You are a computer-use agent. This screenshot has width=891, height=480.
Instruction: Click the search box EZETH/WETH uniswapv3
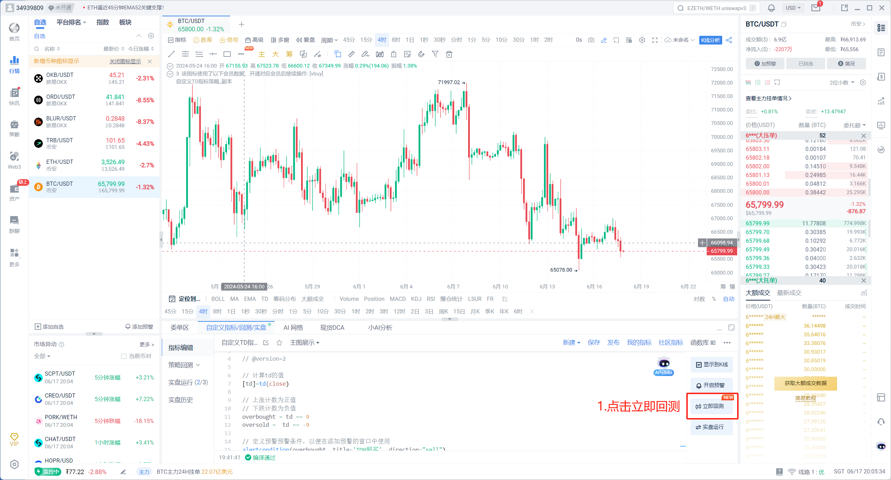point(716,8)
